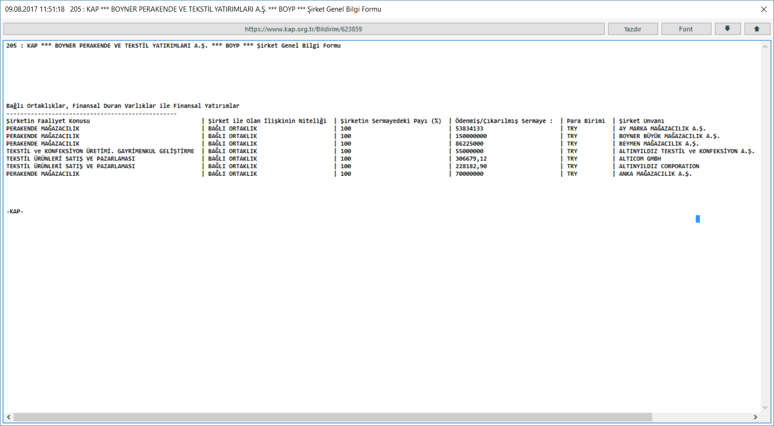This screenshot has height=426, width=774.
Task: Click the horizontal scrollbar left arrow
Action: pos(9,417)
